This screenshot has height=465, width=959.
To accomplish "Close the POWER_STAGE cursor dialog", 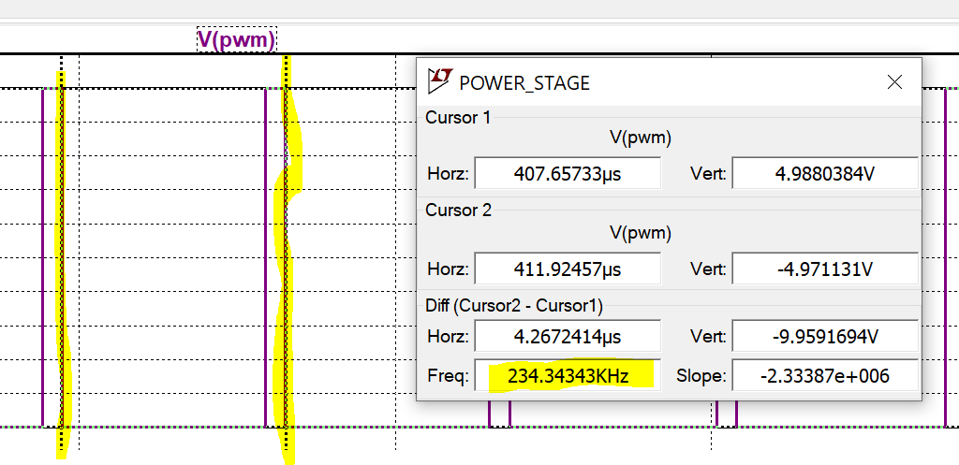I will [x=894, y=82].
